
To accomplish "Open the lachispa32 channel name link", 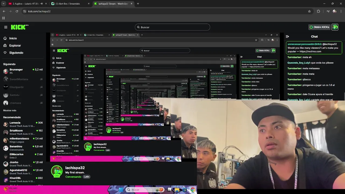I will coord(75,168).
